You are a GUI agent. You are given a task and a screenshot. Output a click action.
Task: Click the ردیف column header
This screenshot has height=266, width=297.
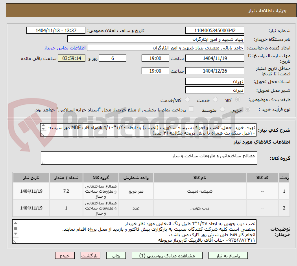click(284, 178)
